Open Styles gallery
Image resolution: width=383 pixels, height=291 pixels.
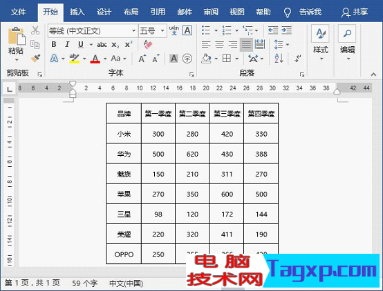click(x=320, y=43)
